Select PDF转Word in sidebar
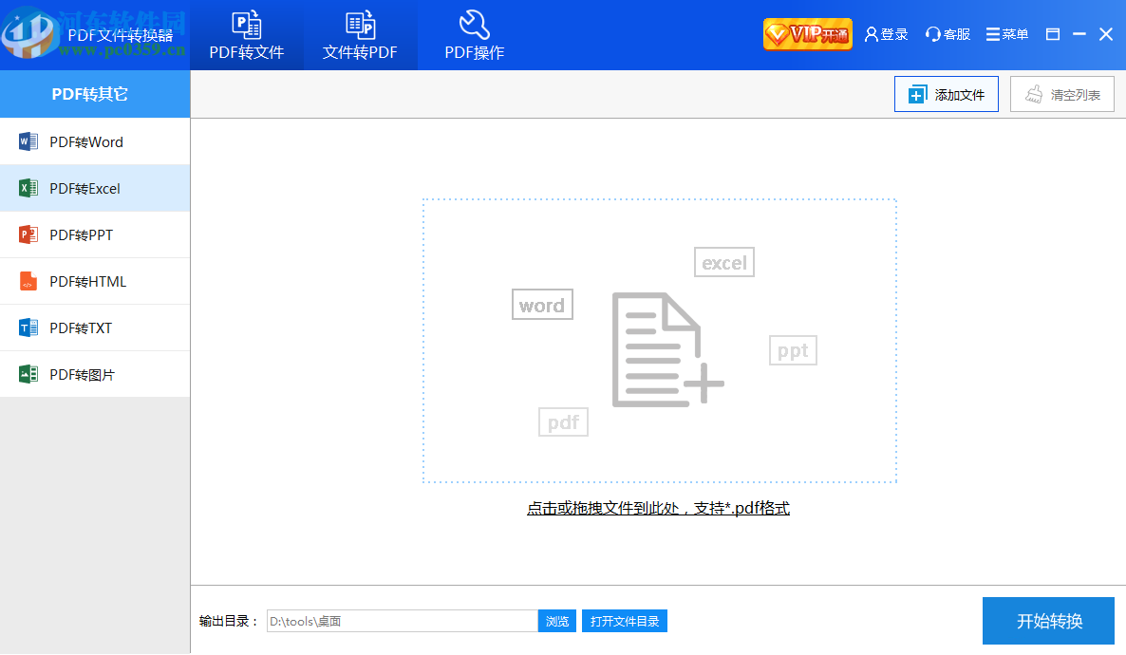Screen dimensions: 1126x655 95,141
